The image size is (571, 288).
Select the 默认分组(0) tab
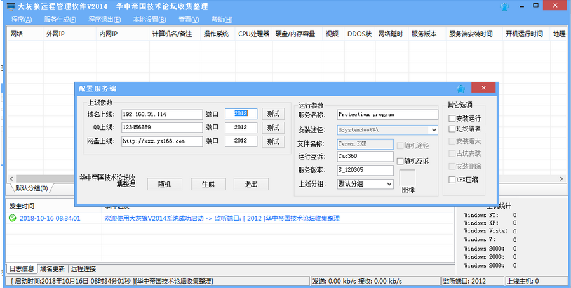pyautogui.click(x=31, y=188)
